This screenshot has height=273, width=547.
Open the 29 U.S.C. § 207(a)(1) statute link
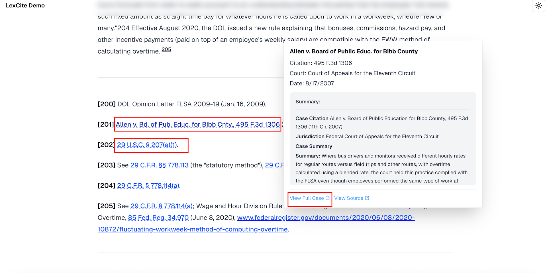(x=147, y=145)
